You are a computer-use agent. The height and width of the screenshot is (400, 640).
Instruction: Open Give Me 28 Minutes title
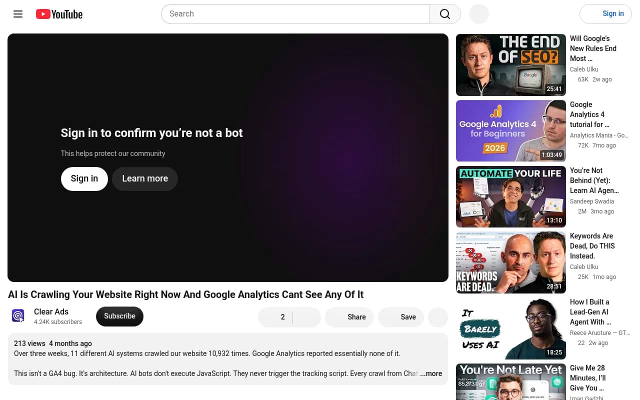pos(588,378)
